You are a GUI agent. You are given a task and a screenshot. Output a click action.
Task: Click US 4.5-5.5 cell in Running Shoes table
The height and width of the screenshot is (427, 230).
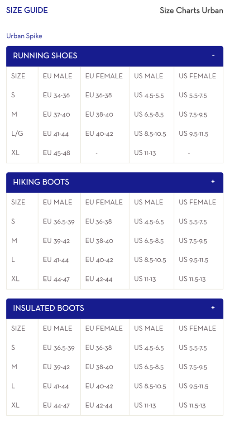click(x=149, y=95)
